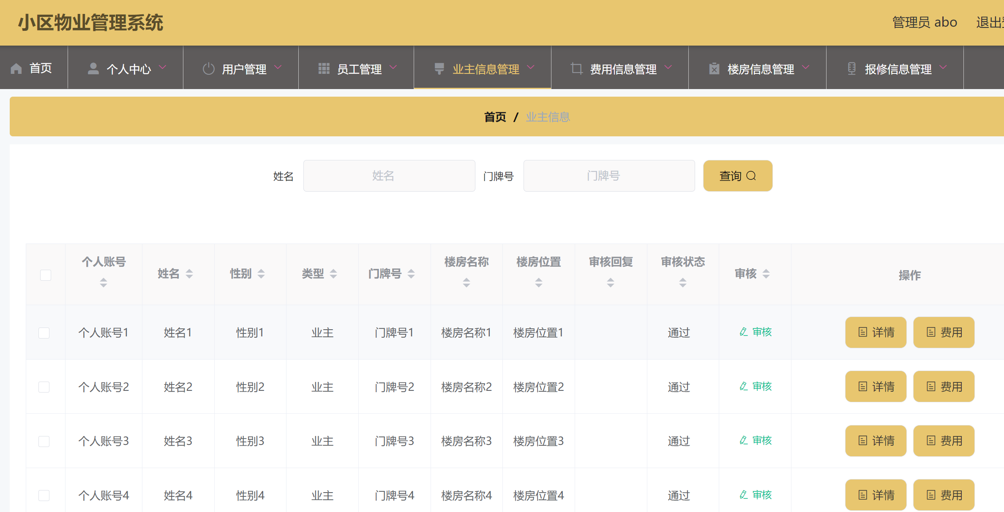Click the edit icon of 审核 for 个人账号1
Viewport: 1004px width, 512px height.
click(x=744, y=332)
